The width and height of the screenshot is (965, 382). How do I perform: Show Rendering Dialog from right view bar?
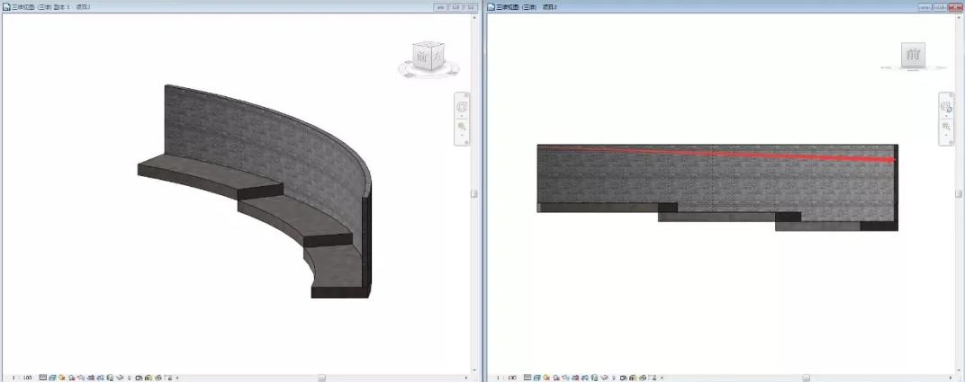[566, 378]
